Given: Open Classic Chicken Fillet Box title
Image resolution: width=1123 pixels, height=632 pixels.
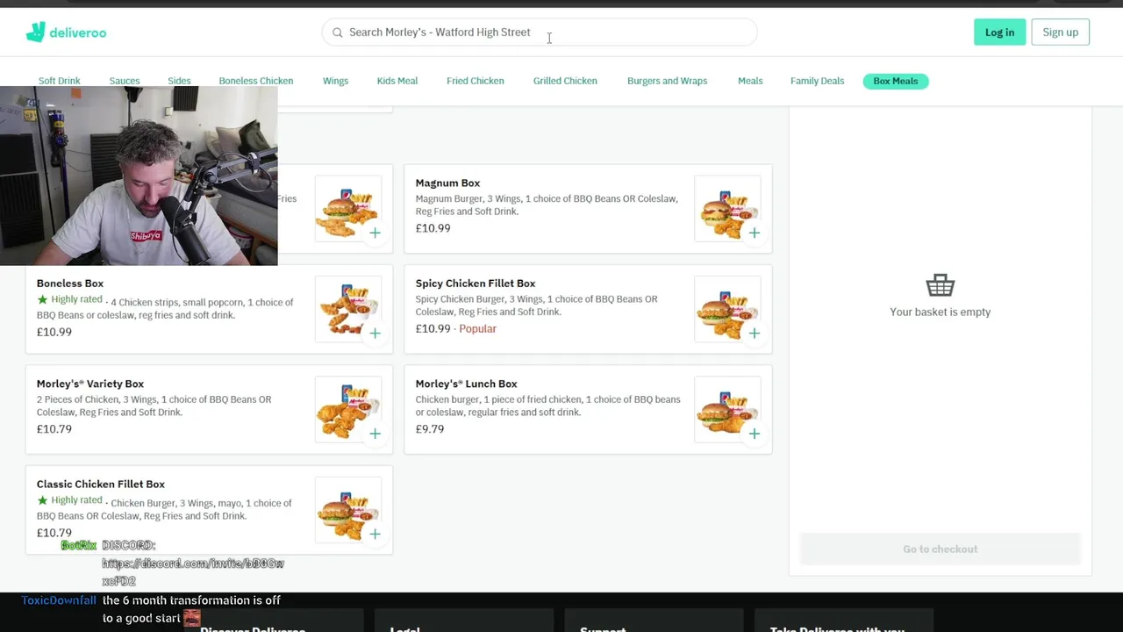Looking at the screenshot, I should (101, 484).
